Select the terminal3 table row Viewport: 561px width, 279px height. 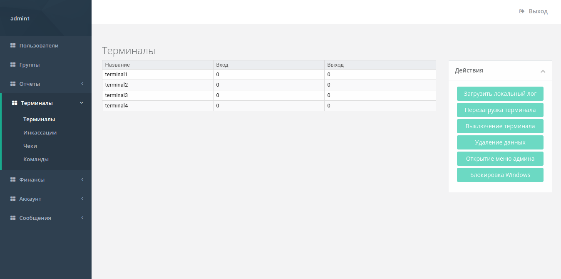click(269, 95)
